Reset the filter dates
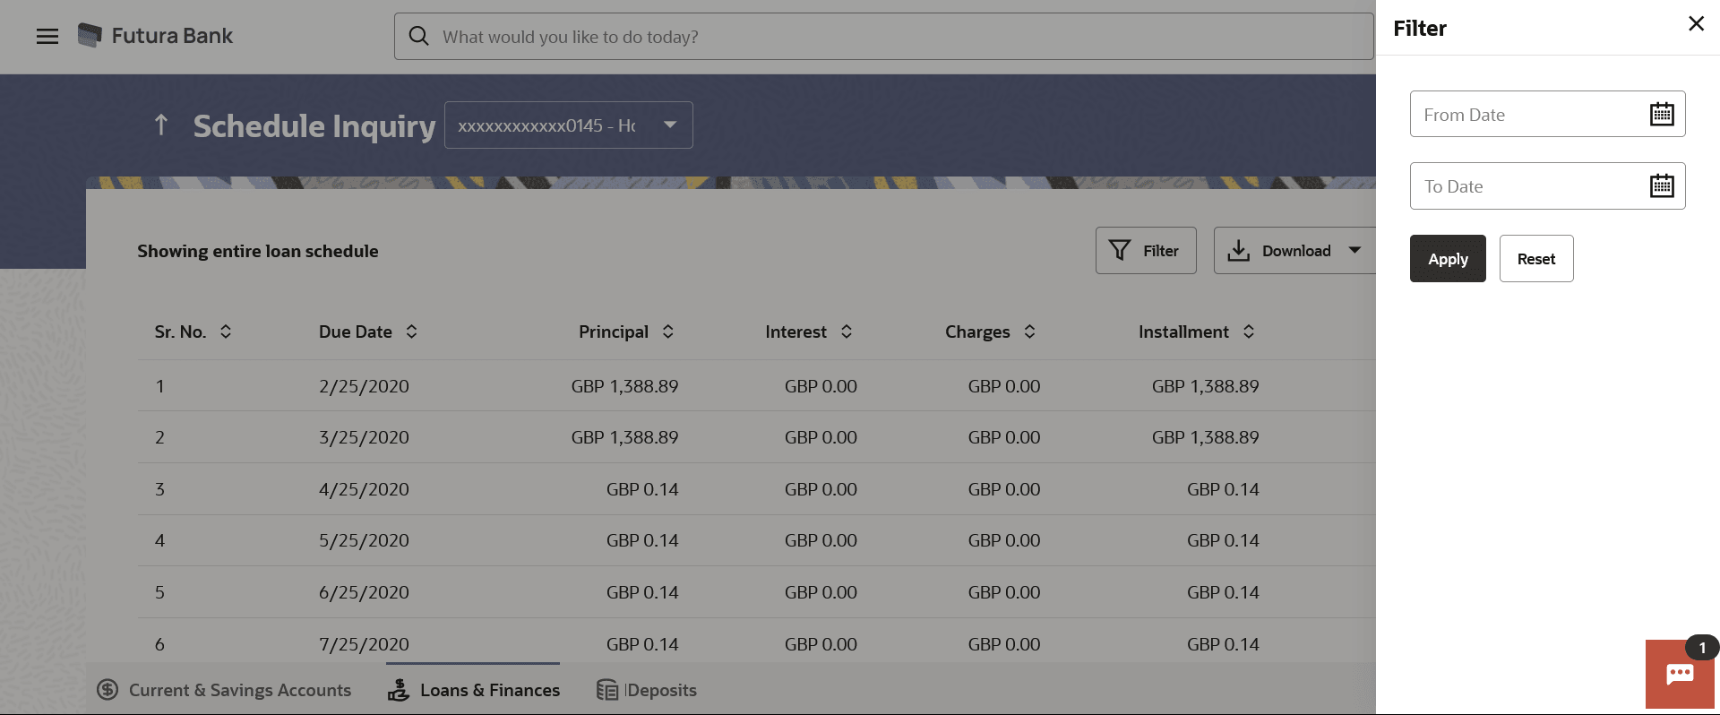 click(x=1536, y=259)
